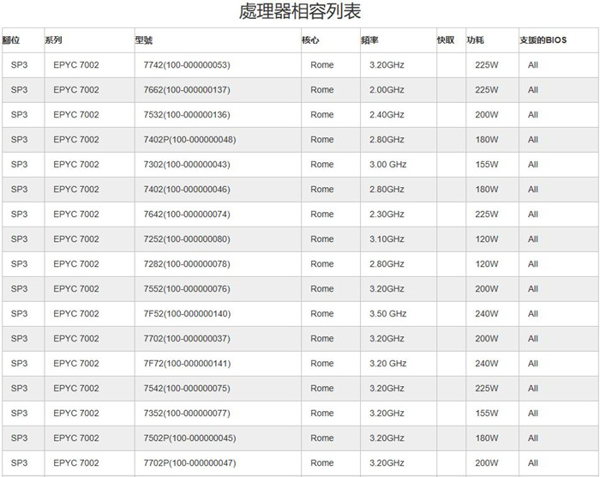Click the 3.20 GHz frequency in 7F72 row
The width and height of the screenshot is (600, 477).
coord(388,364)
